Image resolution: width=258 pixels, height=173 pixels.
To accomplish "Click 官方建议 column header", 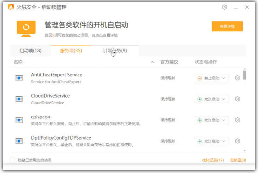I will pos(169,62).
